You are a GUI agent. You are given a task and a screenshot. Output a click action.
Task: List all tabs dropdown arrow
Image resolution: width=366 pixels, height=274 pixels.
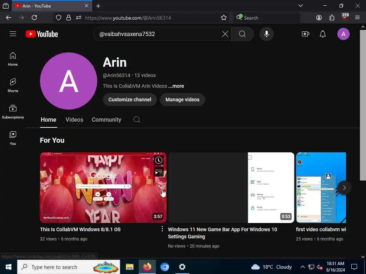[x=300, y=6]
